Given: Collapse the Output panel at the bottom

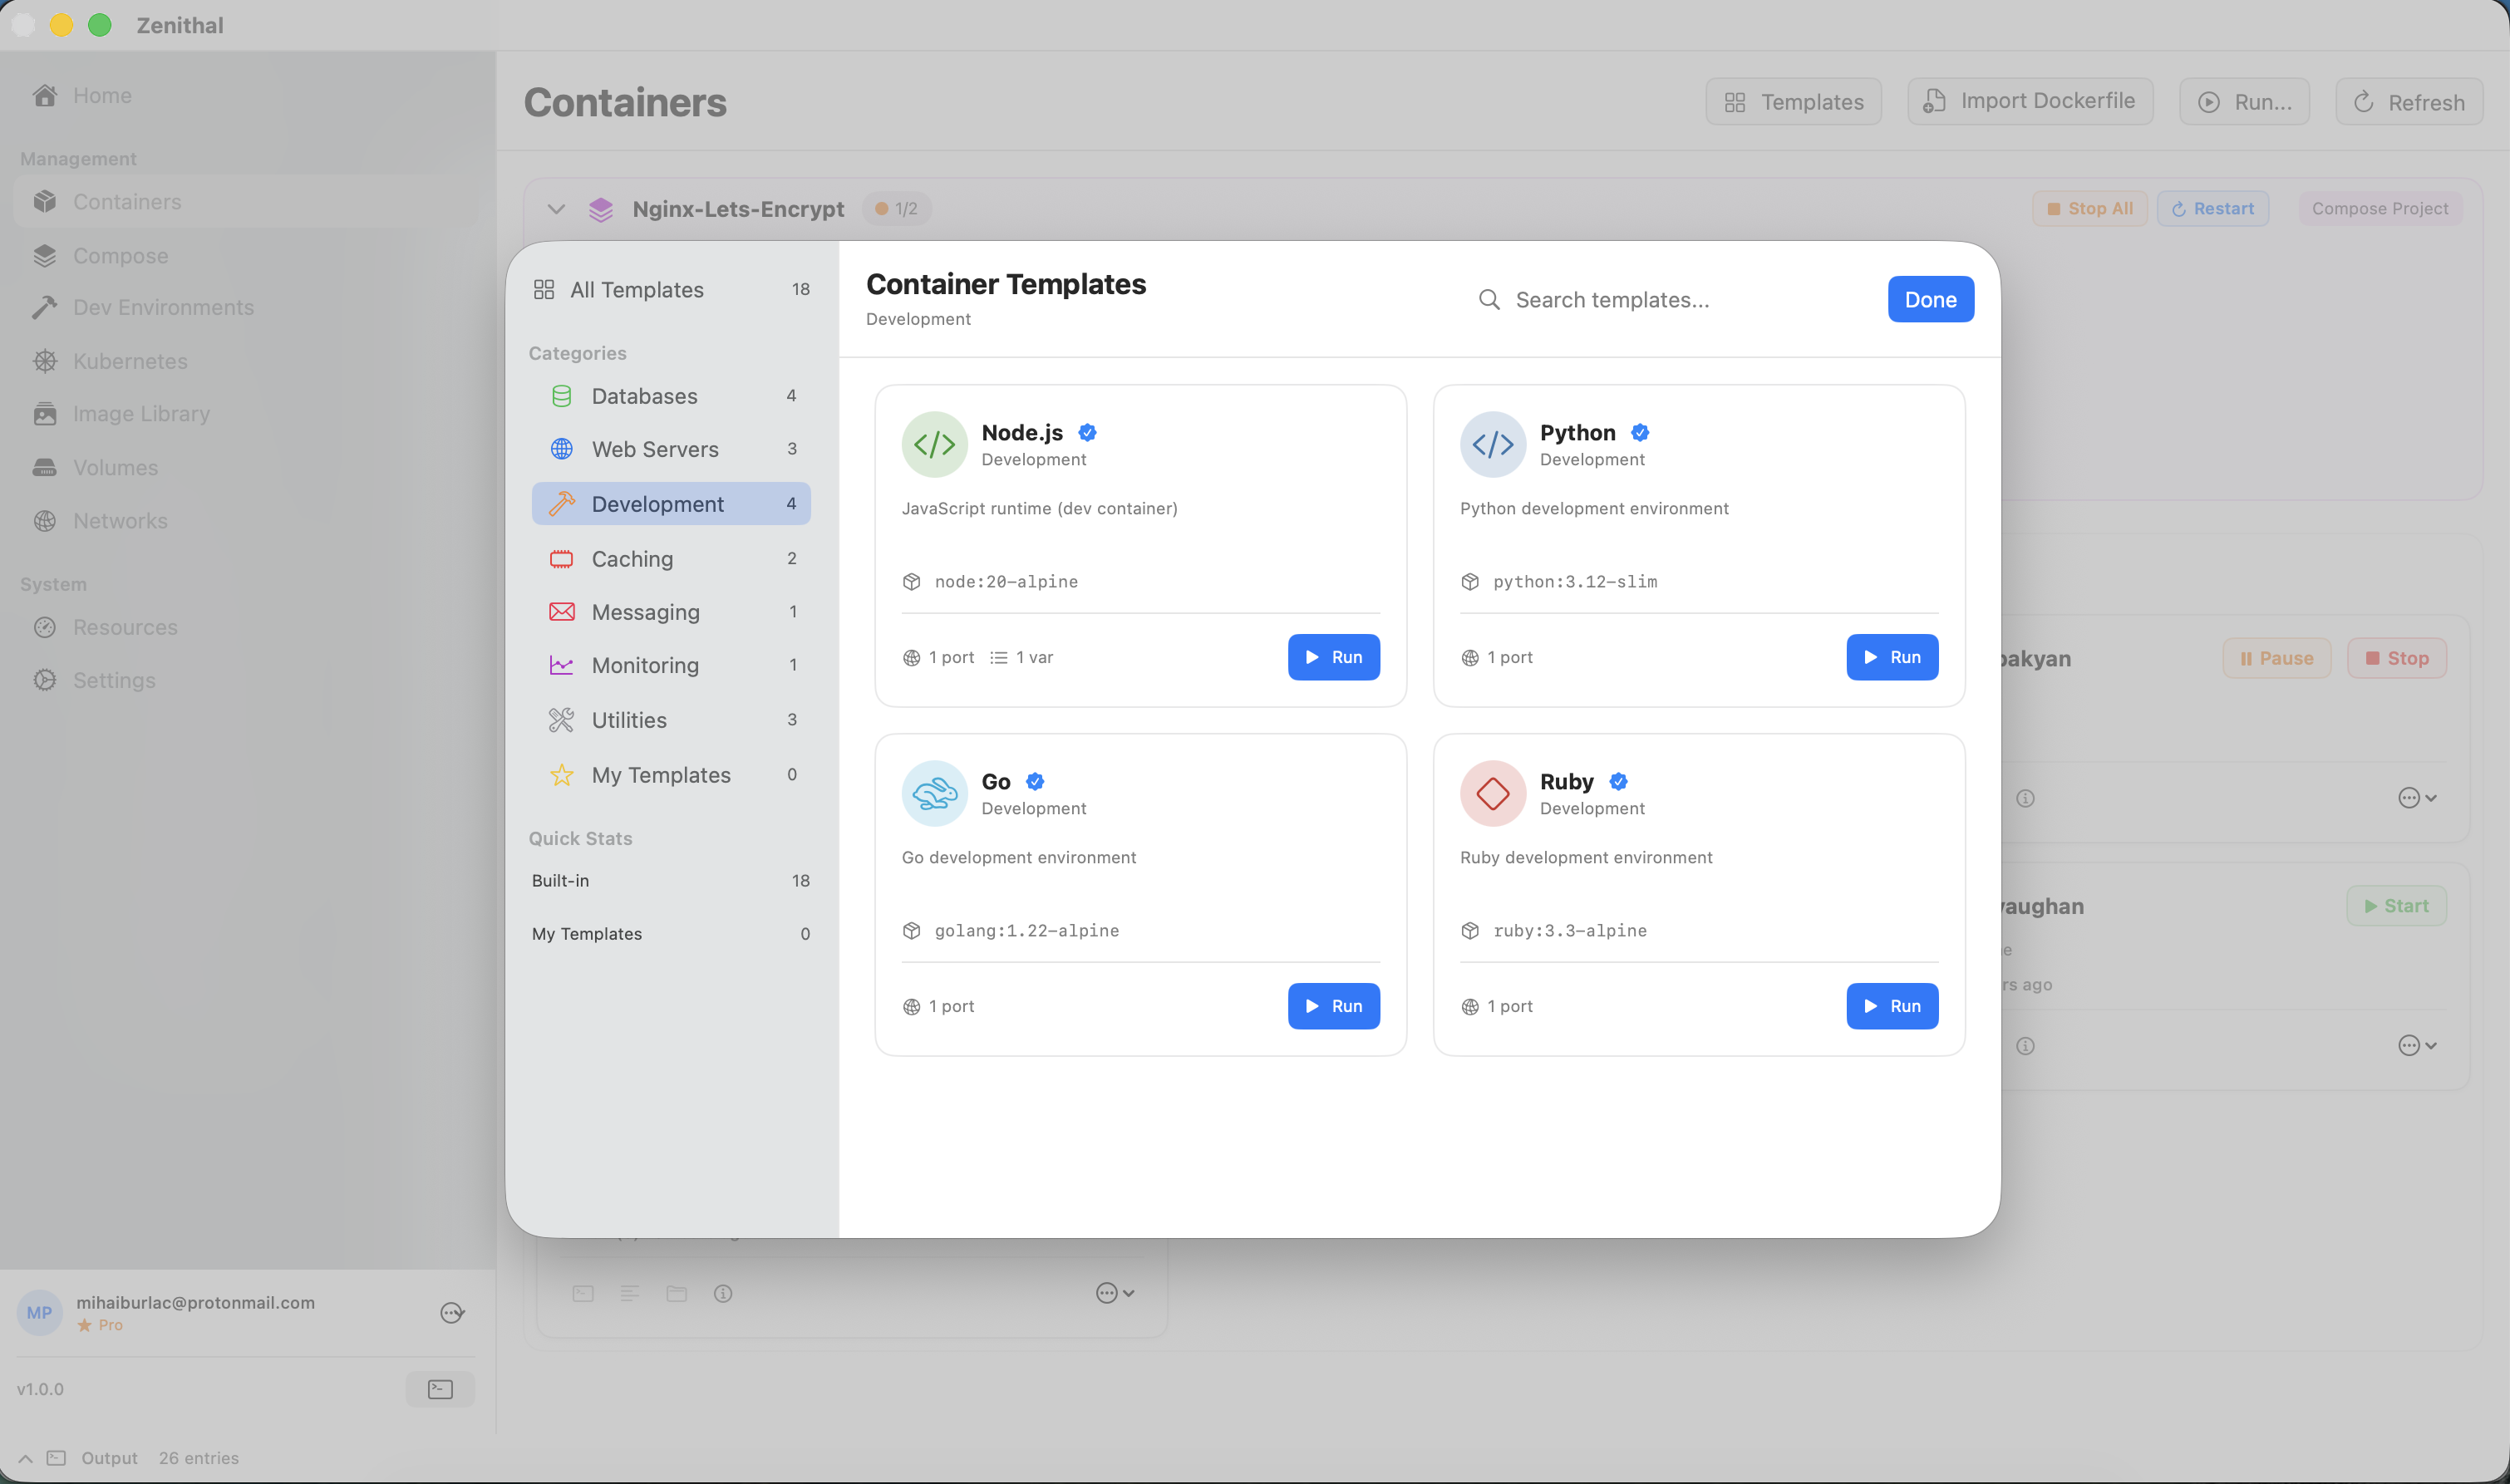Looking at the screenshot, I should (x=24, y=1458).
